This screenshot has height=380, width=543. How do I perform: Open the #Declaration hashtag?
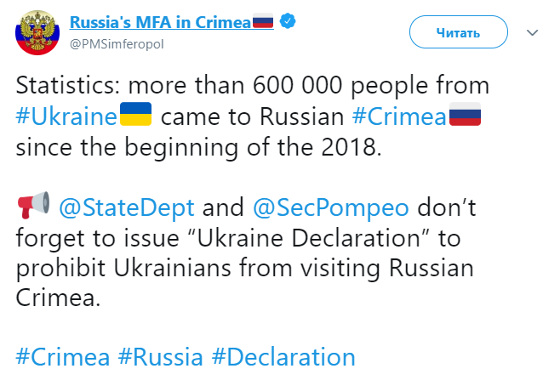point(283,356)
